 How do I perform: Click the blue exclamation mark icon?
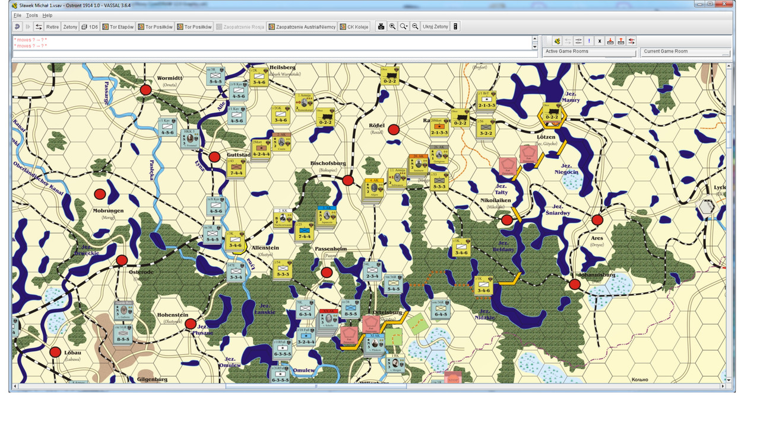click(589, 41)
